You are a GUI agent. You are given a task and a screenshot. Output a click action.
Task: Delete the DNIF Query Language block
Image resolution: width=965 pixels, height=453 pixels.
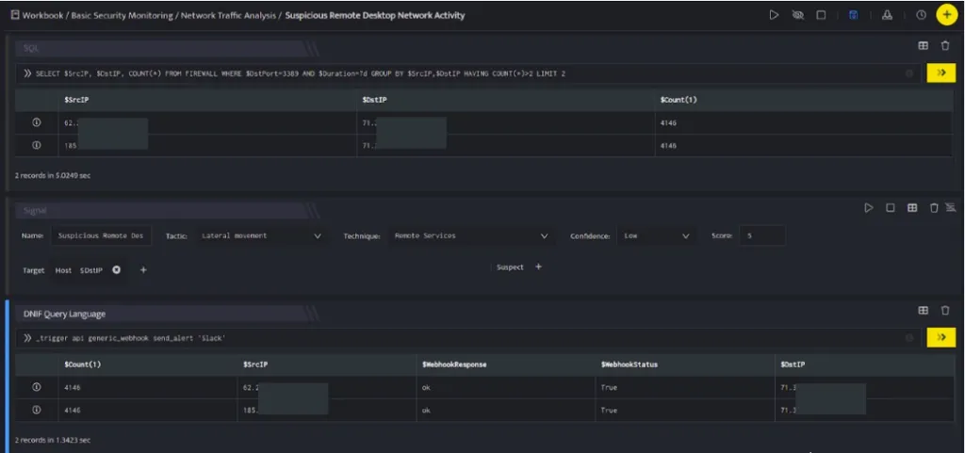(x=945, y=311)
